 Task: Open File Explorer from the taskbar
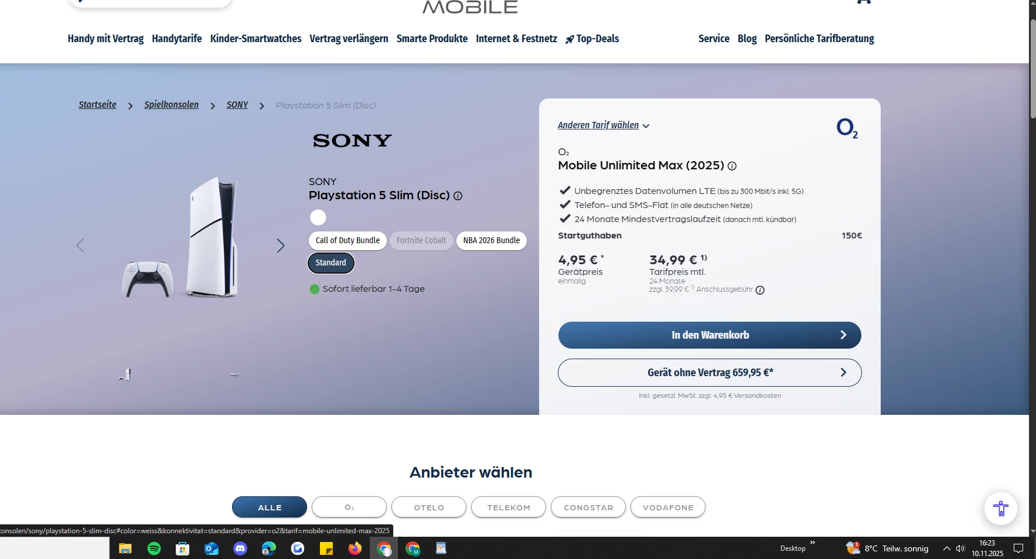(x=125, y=548)
